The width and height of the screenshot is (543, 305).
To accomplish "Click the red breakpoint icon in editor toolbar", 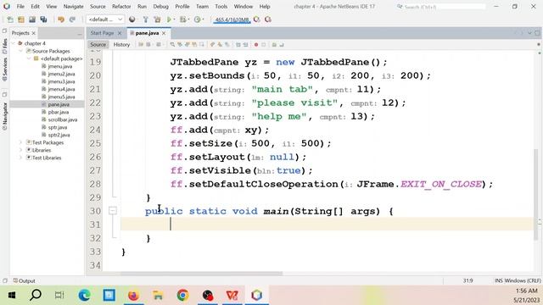I will pyautogui.click(x=256, y=45).
